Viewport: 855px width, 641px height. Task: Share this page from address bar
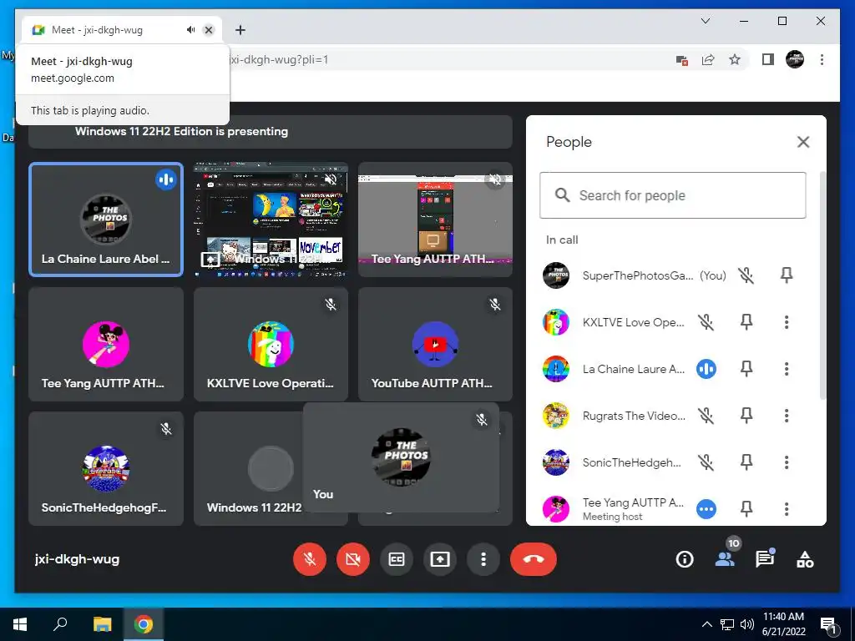708,60
